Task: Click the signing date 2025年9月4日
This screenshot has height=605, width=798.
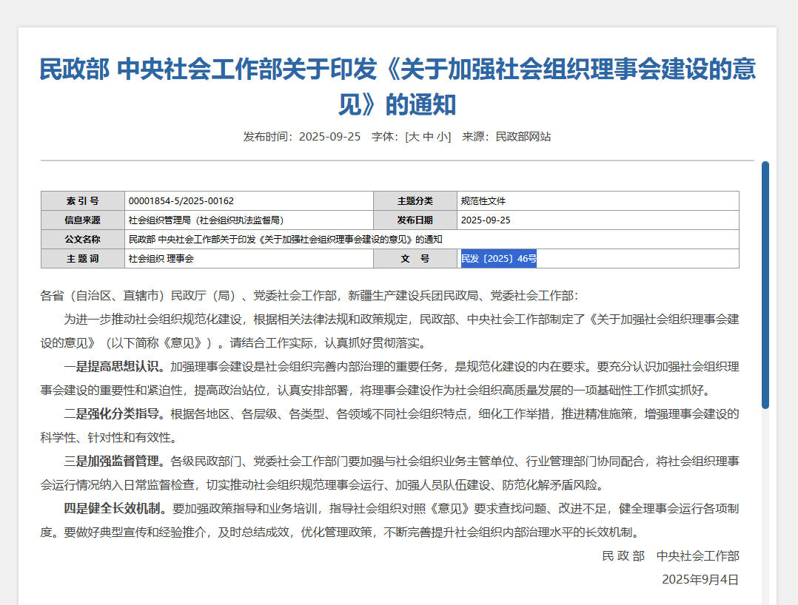Action: point(700,579)
